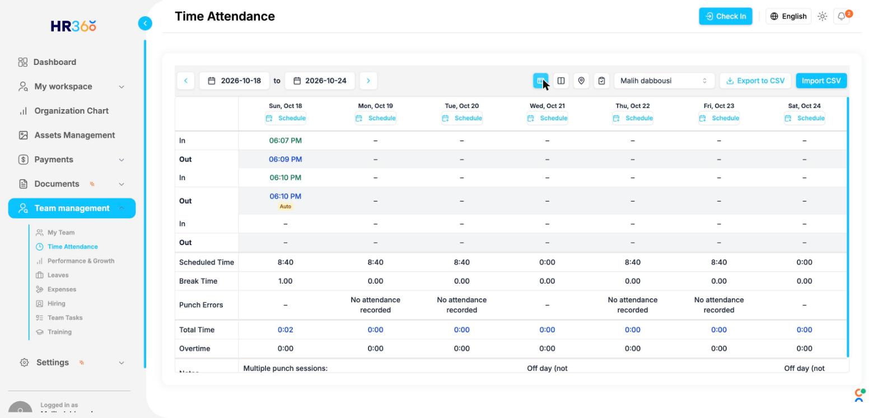The height and width of the screenshot is (418, 878).
Task: Click the Import CSV button
Action: 821,81
